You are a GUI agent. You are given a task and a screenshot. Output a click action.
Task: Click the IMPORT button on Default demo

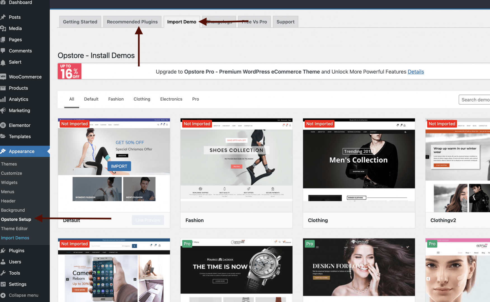click(x=119, y=166)
